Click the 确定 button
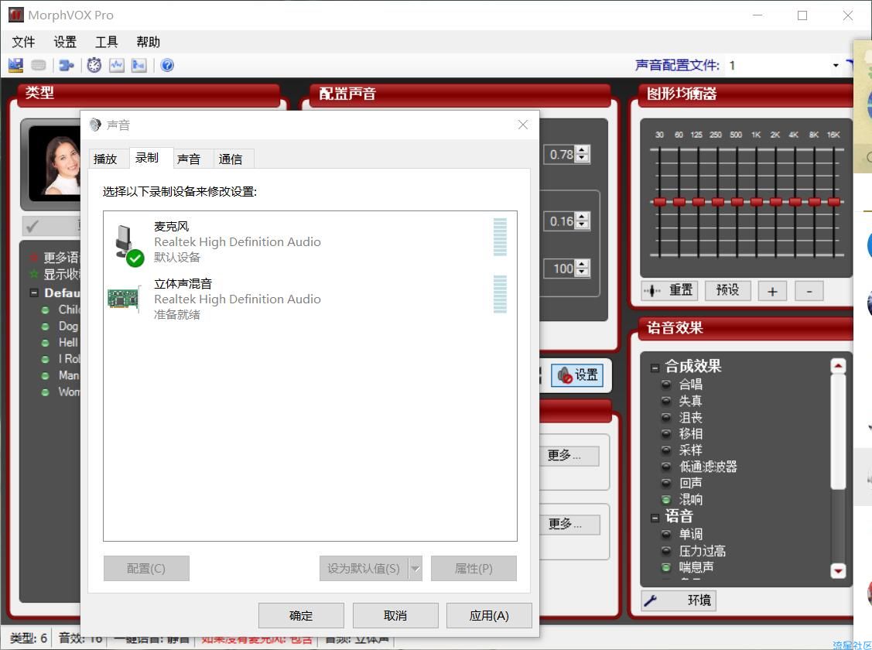Screen dimensions: 872x650 pos(301,615)
